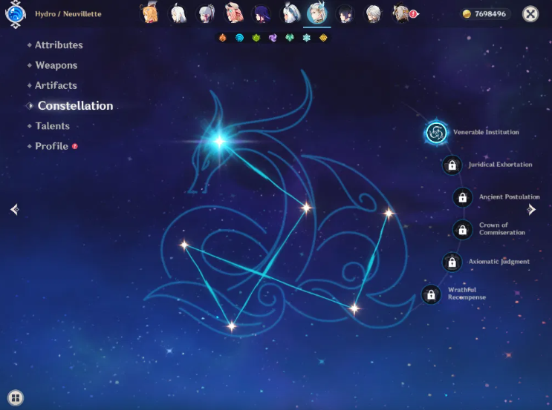Click the red notification dot beside Profile
Image resolution: width=552 pixels, height=410 pixels.
(74, 146)
